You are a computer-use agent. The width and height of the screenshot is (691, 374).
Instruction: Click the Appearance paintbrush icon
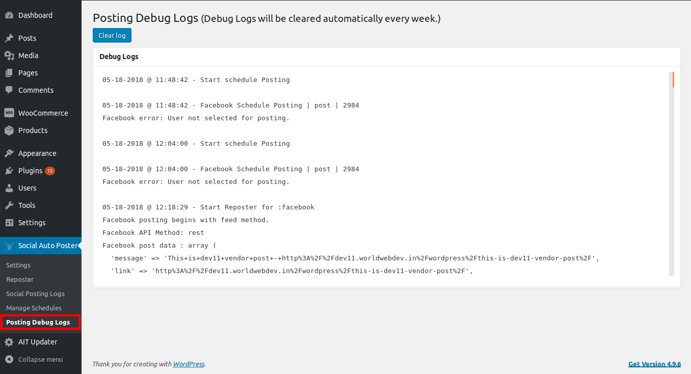9,153
